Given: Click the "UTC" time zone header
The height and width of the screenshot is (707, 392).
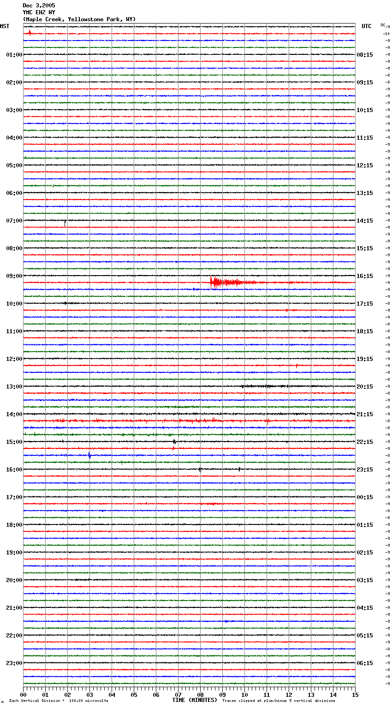Looking at the screenshot, I should pos(367,26).
